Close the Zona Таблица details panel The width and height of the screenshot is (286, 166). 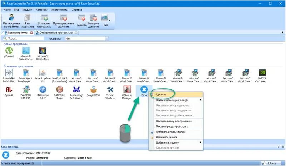[x=283, y=147]
